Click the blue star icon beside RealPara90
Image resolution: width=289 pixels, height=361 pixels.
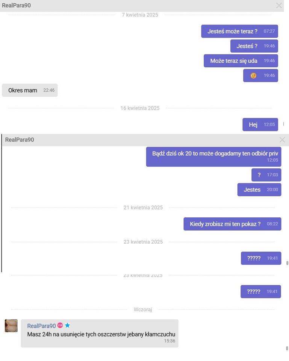[x=67, y=325]
